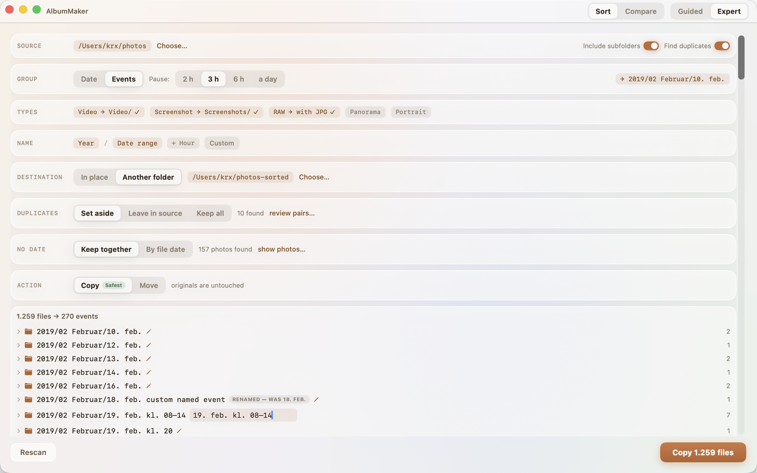
Task: Click pencil icon for 19. feb. kl. 20 folder
Action: click(179, 431)
